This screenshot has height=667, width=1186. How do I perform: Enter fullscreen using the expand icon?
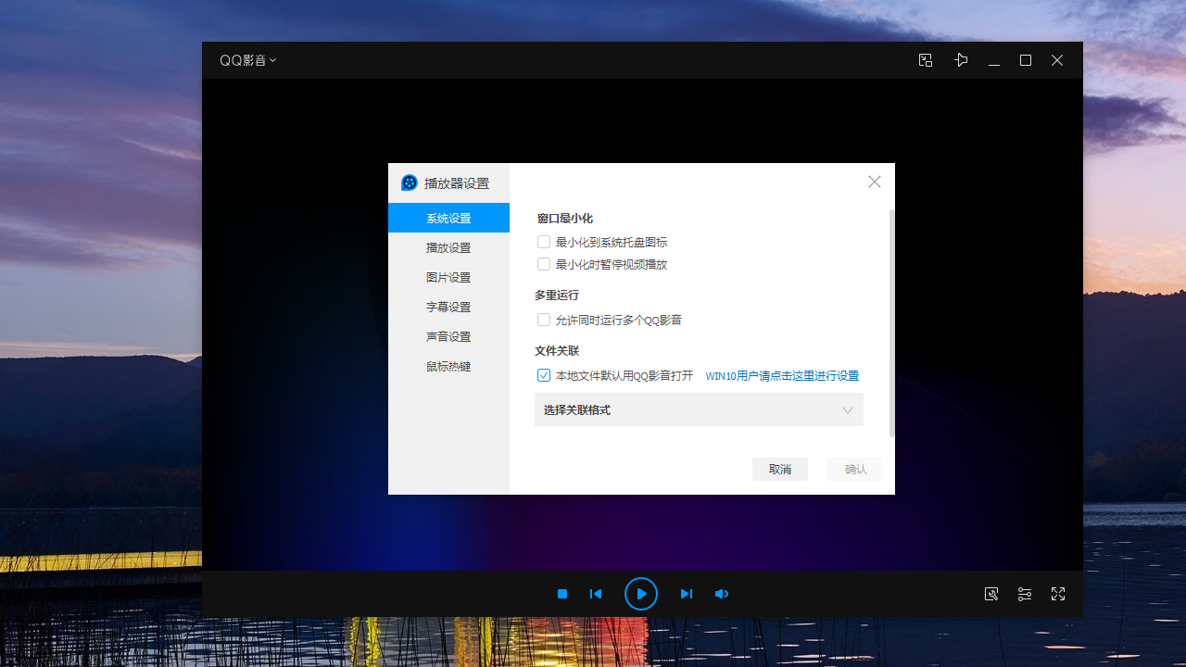coord(1058,594)
